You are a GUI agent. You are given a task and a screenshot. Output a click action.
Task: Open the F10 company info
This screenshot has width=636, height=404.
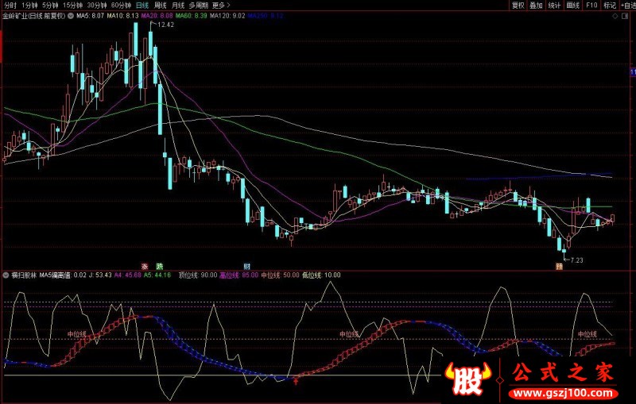coord(591,5)
